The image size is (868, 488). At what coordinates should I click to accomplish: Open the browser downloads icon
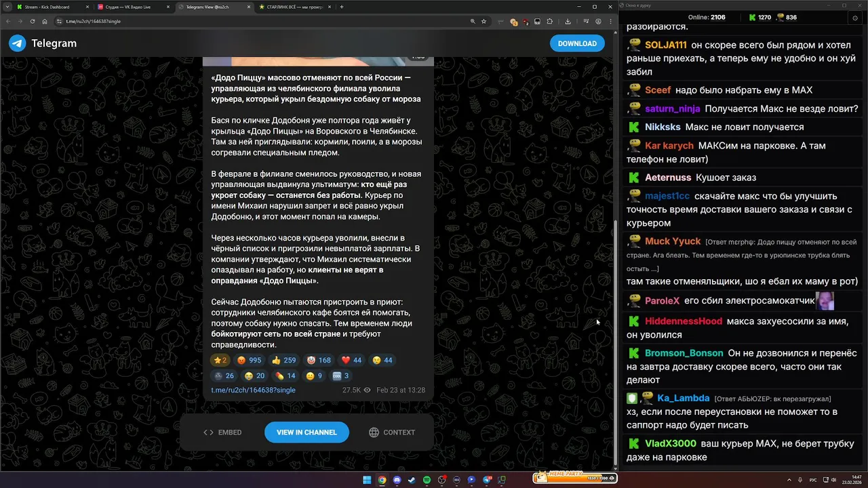point(568,21)
